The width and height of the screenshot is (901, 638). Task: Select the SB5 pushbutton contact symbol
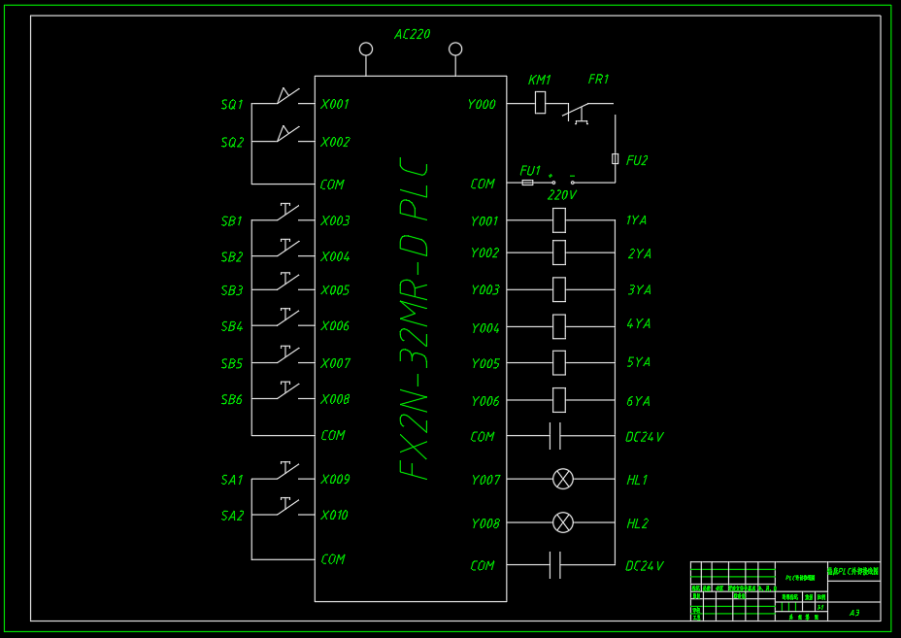tap(288, 354)
